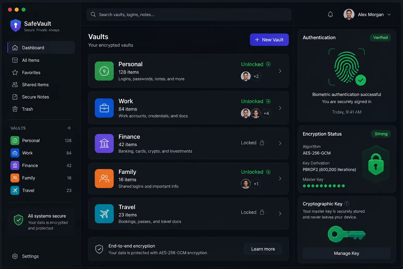The image size is (403, 269).
Task: Click the green Personal vault card icon
Action: (104, 71)
